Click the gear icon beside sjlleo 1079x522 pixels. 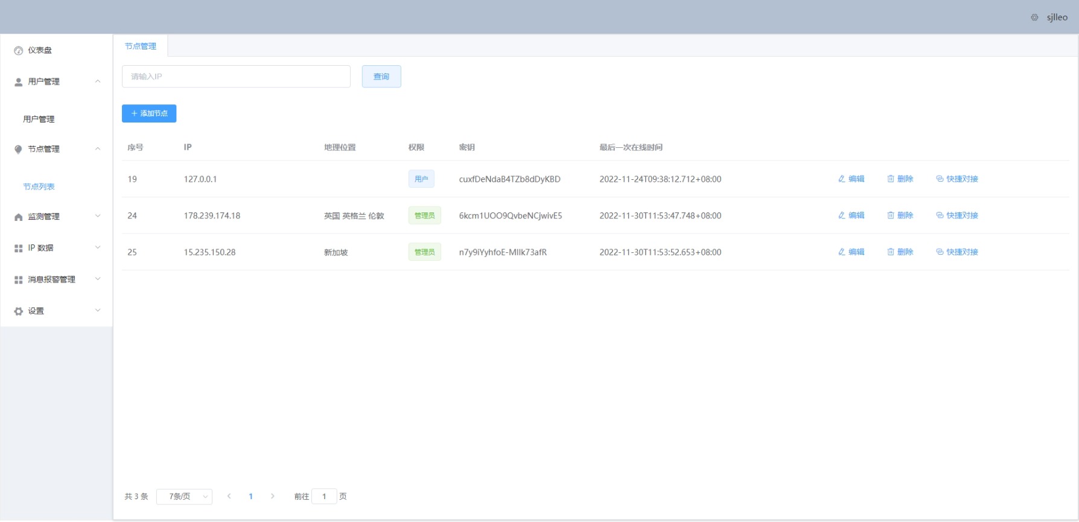pyautogui.click(x=1034, y=18)
